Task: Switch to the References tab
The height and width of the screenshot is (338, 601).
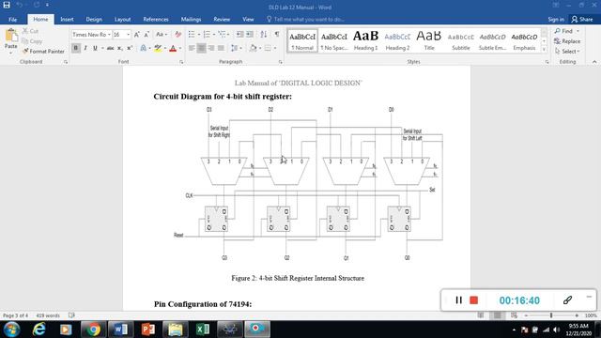Action: click(x=156, y=19)
